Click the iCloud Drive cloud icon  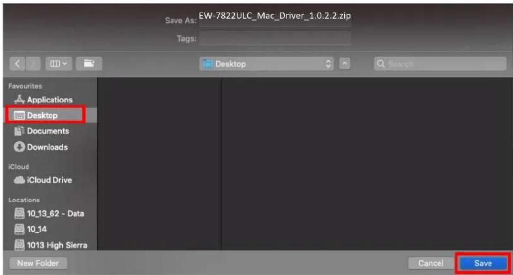coord(19,180)
